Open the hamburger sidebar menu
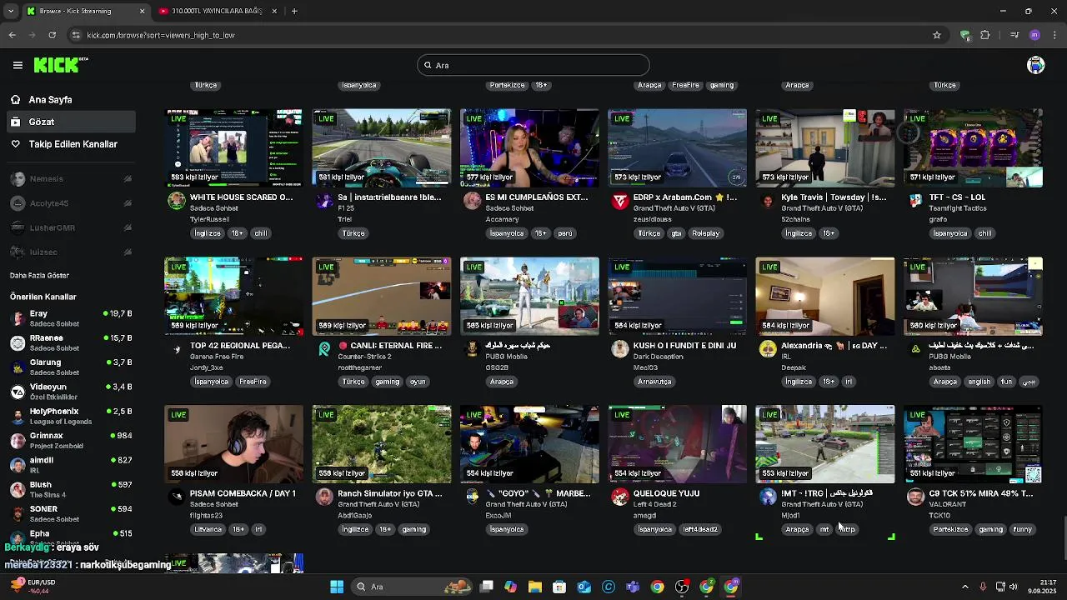 point(18,65)
